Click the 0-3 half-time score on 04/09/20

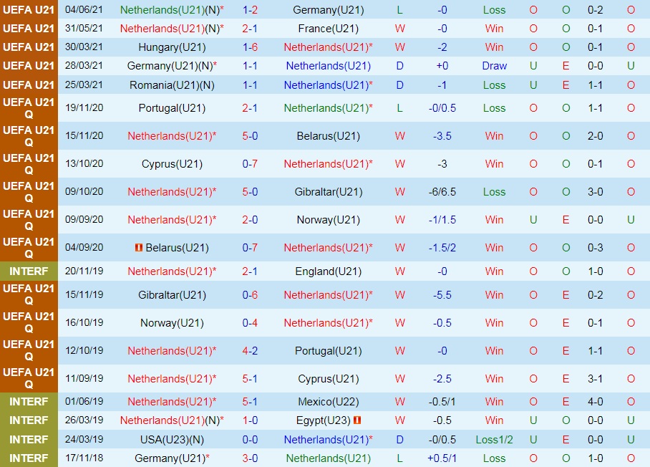click(x=596, y=248)
